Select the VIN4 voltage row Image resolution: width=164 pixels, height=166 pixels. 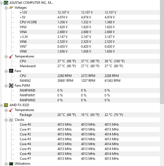[x=89, y=32]
